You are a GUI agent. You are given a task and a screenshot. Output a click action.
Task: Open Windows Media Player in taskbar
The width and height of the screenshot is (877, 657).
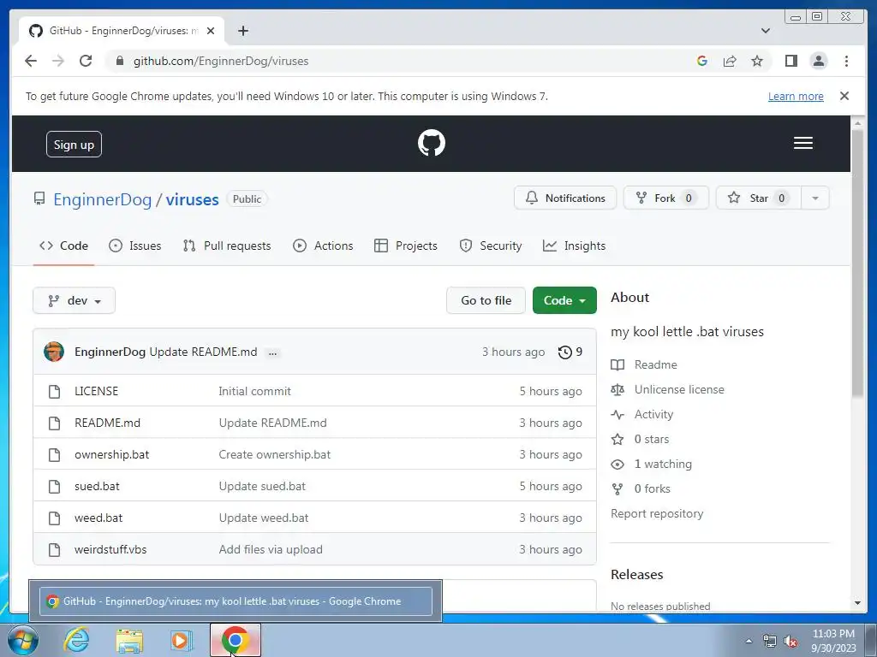pos(181,640)
